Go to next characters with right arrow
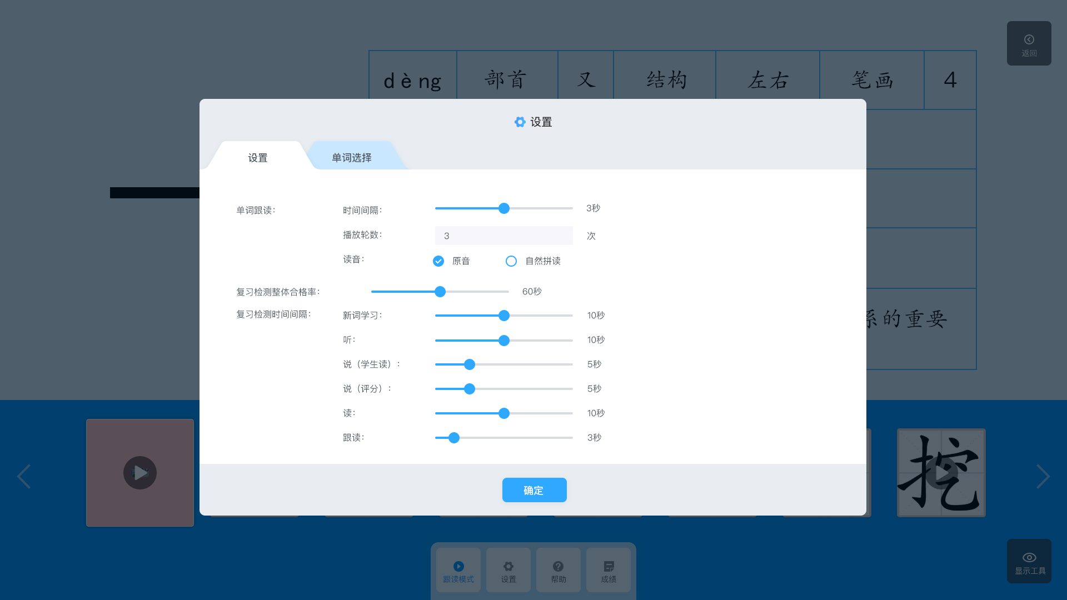 (1043, 476)
